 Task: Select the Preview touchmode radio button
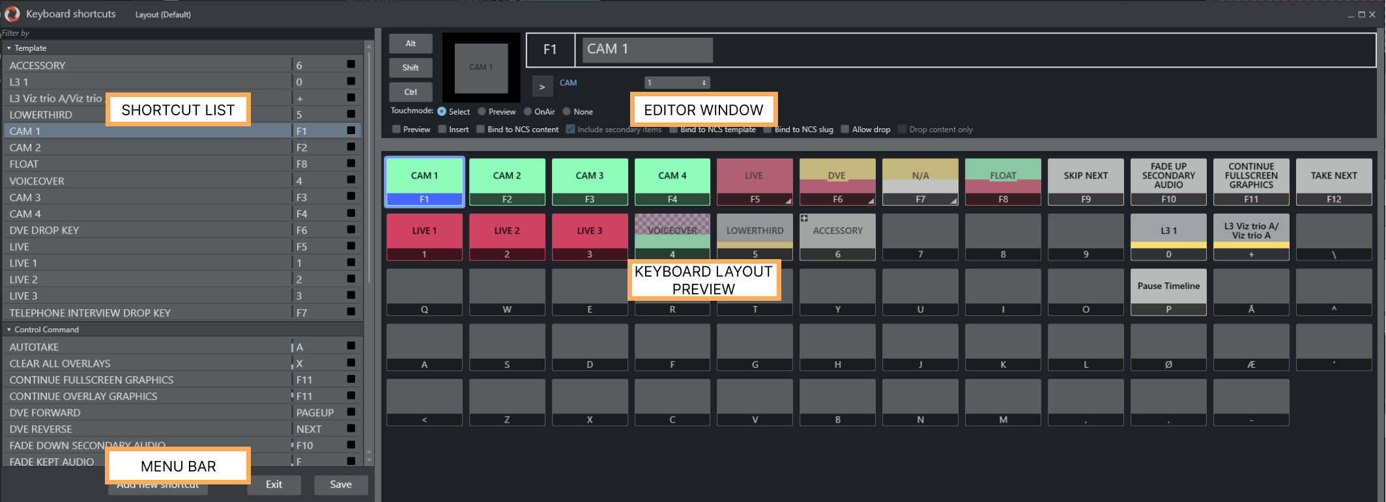(x=482, y=112)
